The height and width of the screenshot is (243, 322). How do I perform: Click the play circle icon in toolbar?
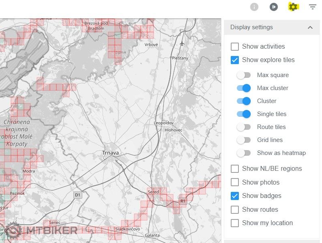pyautogui.click(x=274, y=7)
